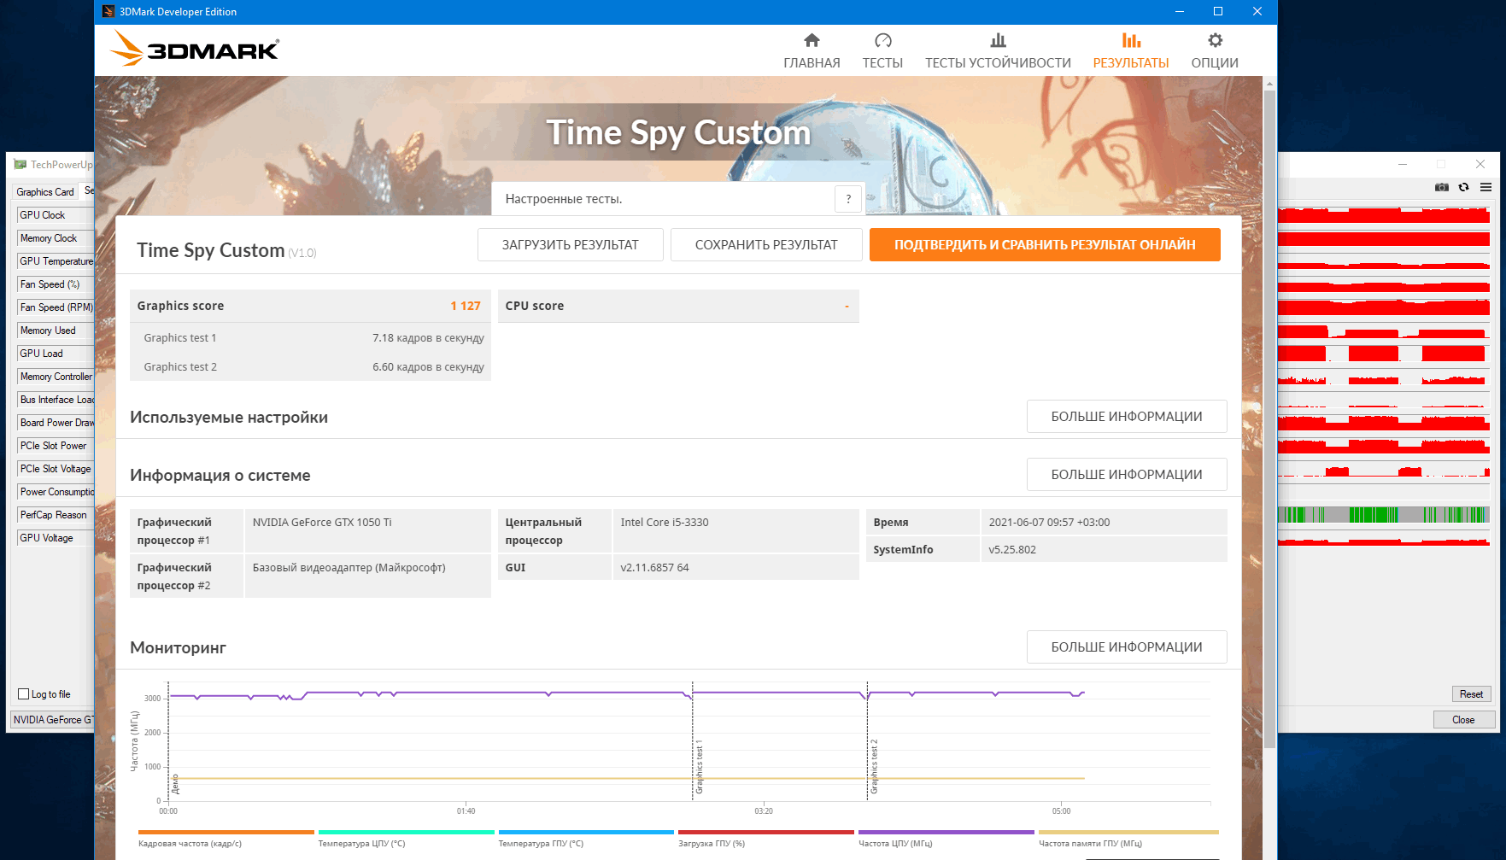Select GPU Voltage sensor in GPU-Z
Image resolution: width=1506 pixels, height=860 pixels.
(x=55, y=538)
